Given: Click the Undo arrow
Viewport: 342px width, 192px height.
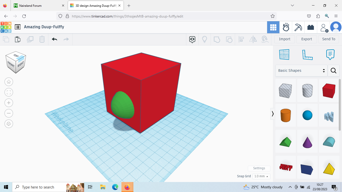Looking at the screenshot, I should pyautogui.click(x=54, y=39).
